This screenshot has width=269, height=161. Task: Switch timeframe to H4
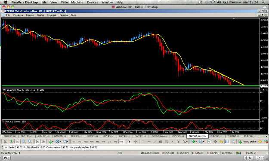pos(103,142)
